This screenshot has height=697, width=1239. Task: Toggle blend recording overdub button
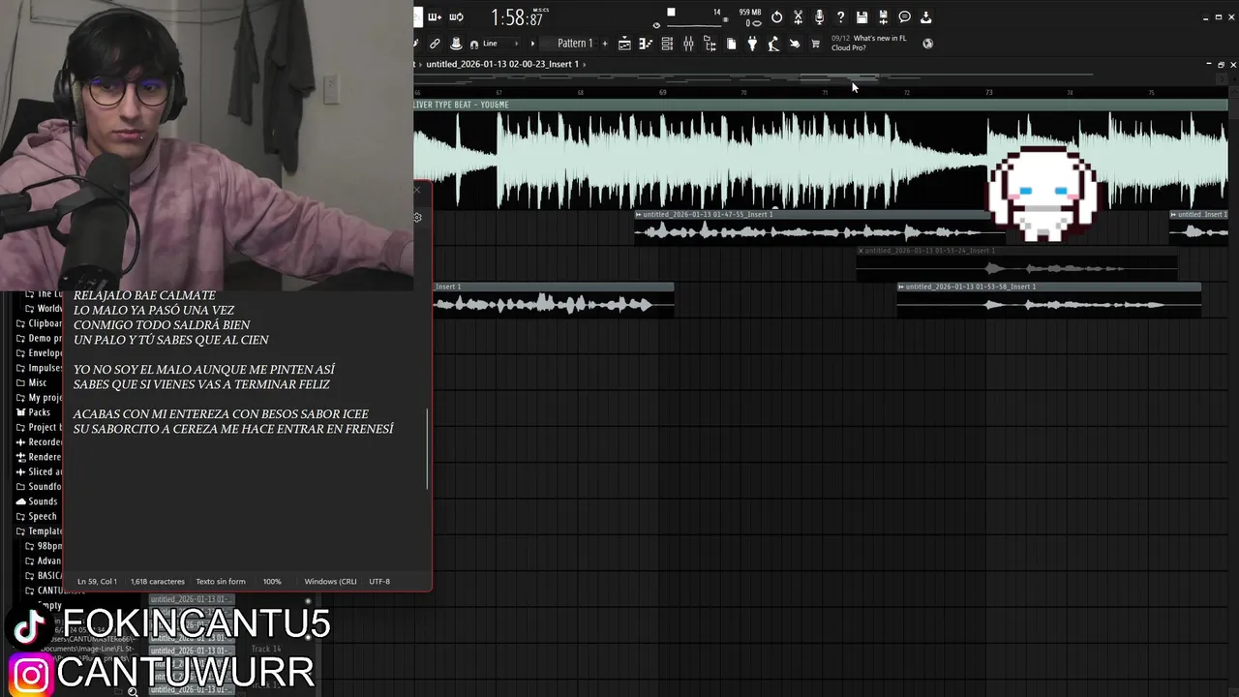point(435,16)
